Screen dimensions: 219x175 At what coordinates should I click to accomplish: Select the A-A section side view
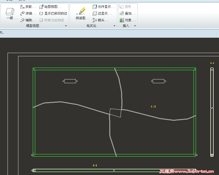point(212,112)
